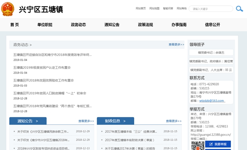
Task: Open 网站帮助 top link
Action: pos(182,8)
